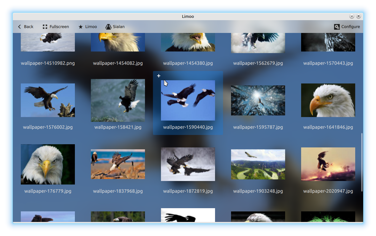Open the Limoo toolbar text button

[x=91, y=27]
